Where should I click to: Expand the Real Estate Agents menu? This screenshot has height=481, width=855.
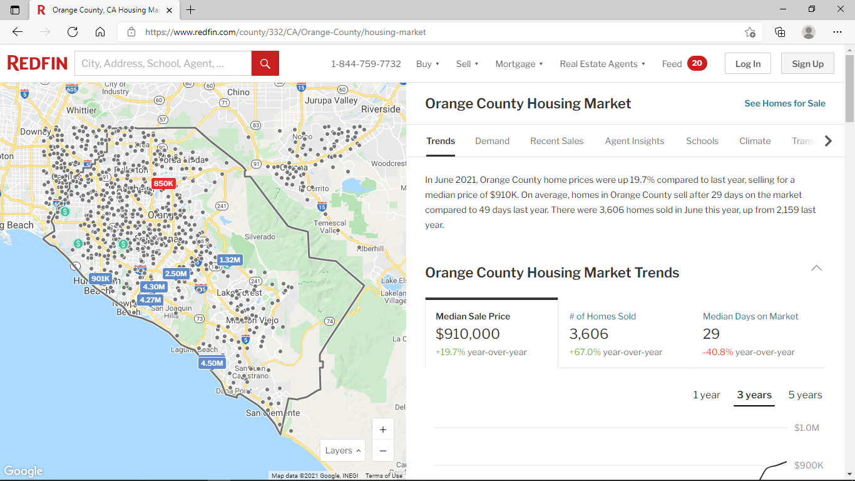pyautogui.click(x=602, y=64)
